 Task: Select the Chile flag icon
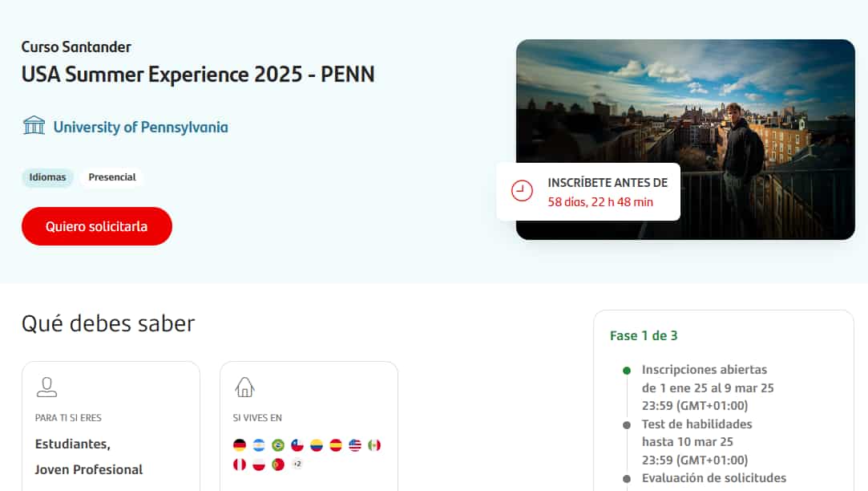click(297, 445)
